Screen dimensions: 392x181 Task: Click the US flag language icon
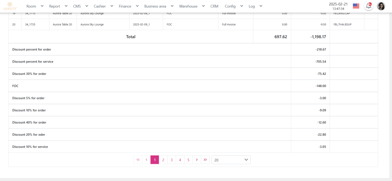(x=356, y=6)
